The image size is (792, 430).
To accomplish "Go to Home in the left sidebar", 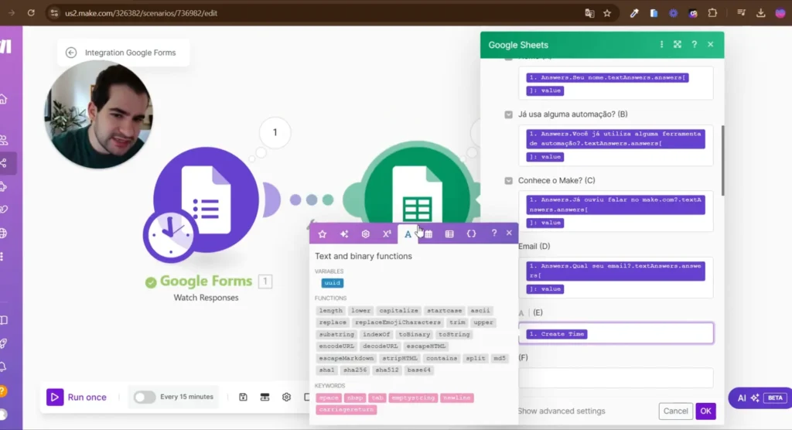I will point(4,99).
